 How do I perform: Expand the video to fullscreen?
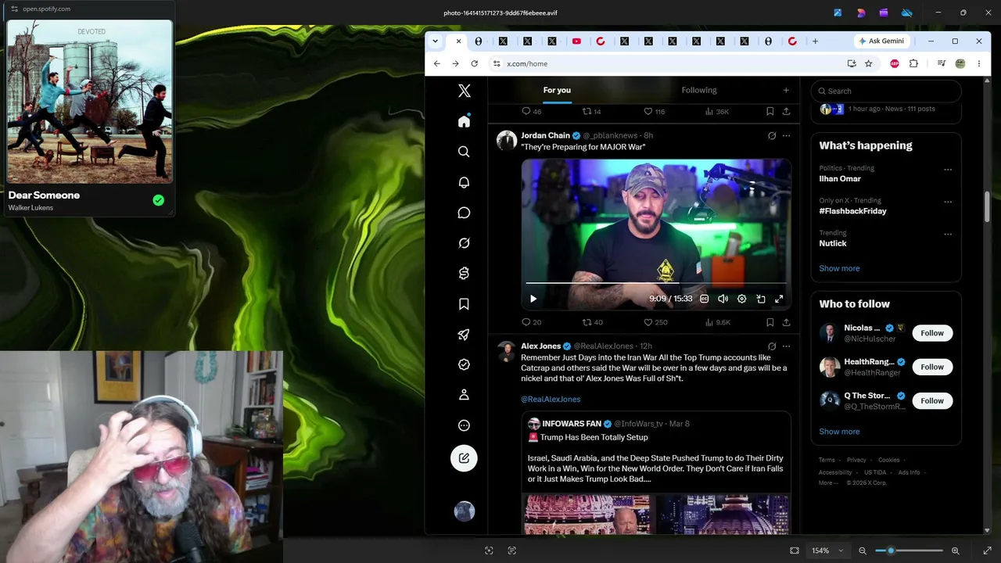point(779,299)
